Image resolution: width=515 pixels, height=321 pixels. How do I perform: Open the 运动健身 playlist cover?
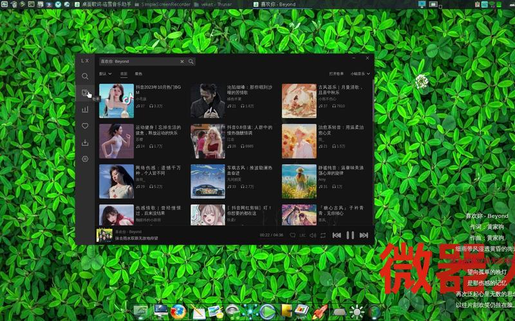click(117, 141)
